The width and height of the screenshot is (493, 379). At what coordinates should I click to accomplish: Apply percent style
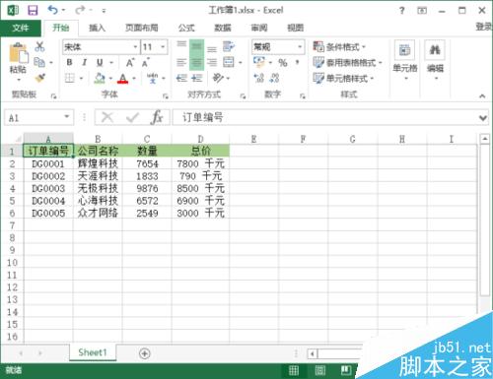(x=283, y=62)
